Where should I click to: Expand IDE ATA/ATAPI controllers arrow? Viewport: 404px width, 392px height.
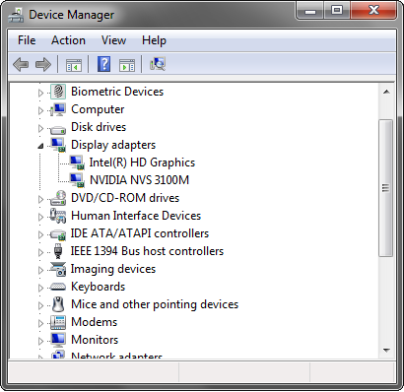(40, 234)
